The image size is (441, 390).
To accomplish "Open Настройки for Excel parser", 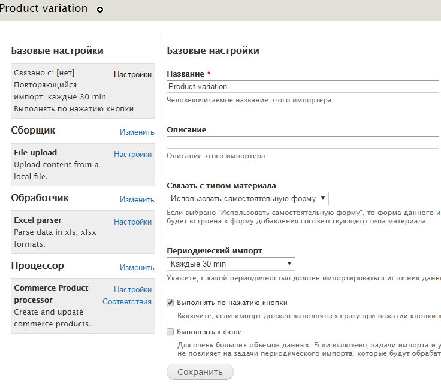I will (132, 222).
